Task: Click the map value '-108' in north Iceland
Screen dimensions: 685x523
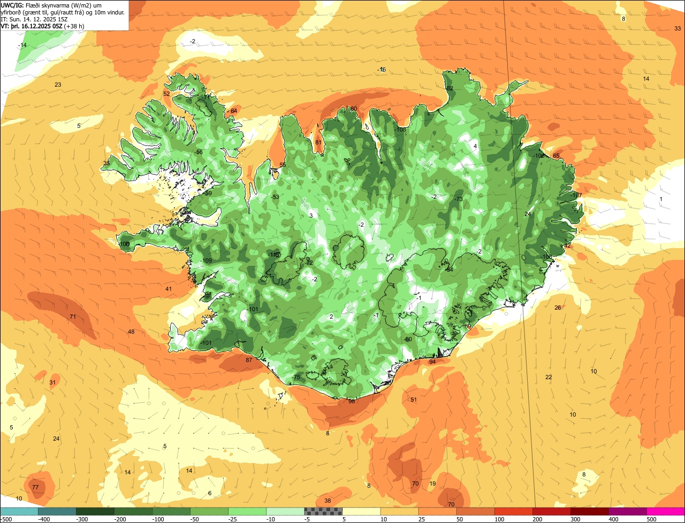Action: click(400, 130)
